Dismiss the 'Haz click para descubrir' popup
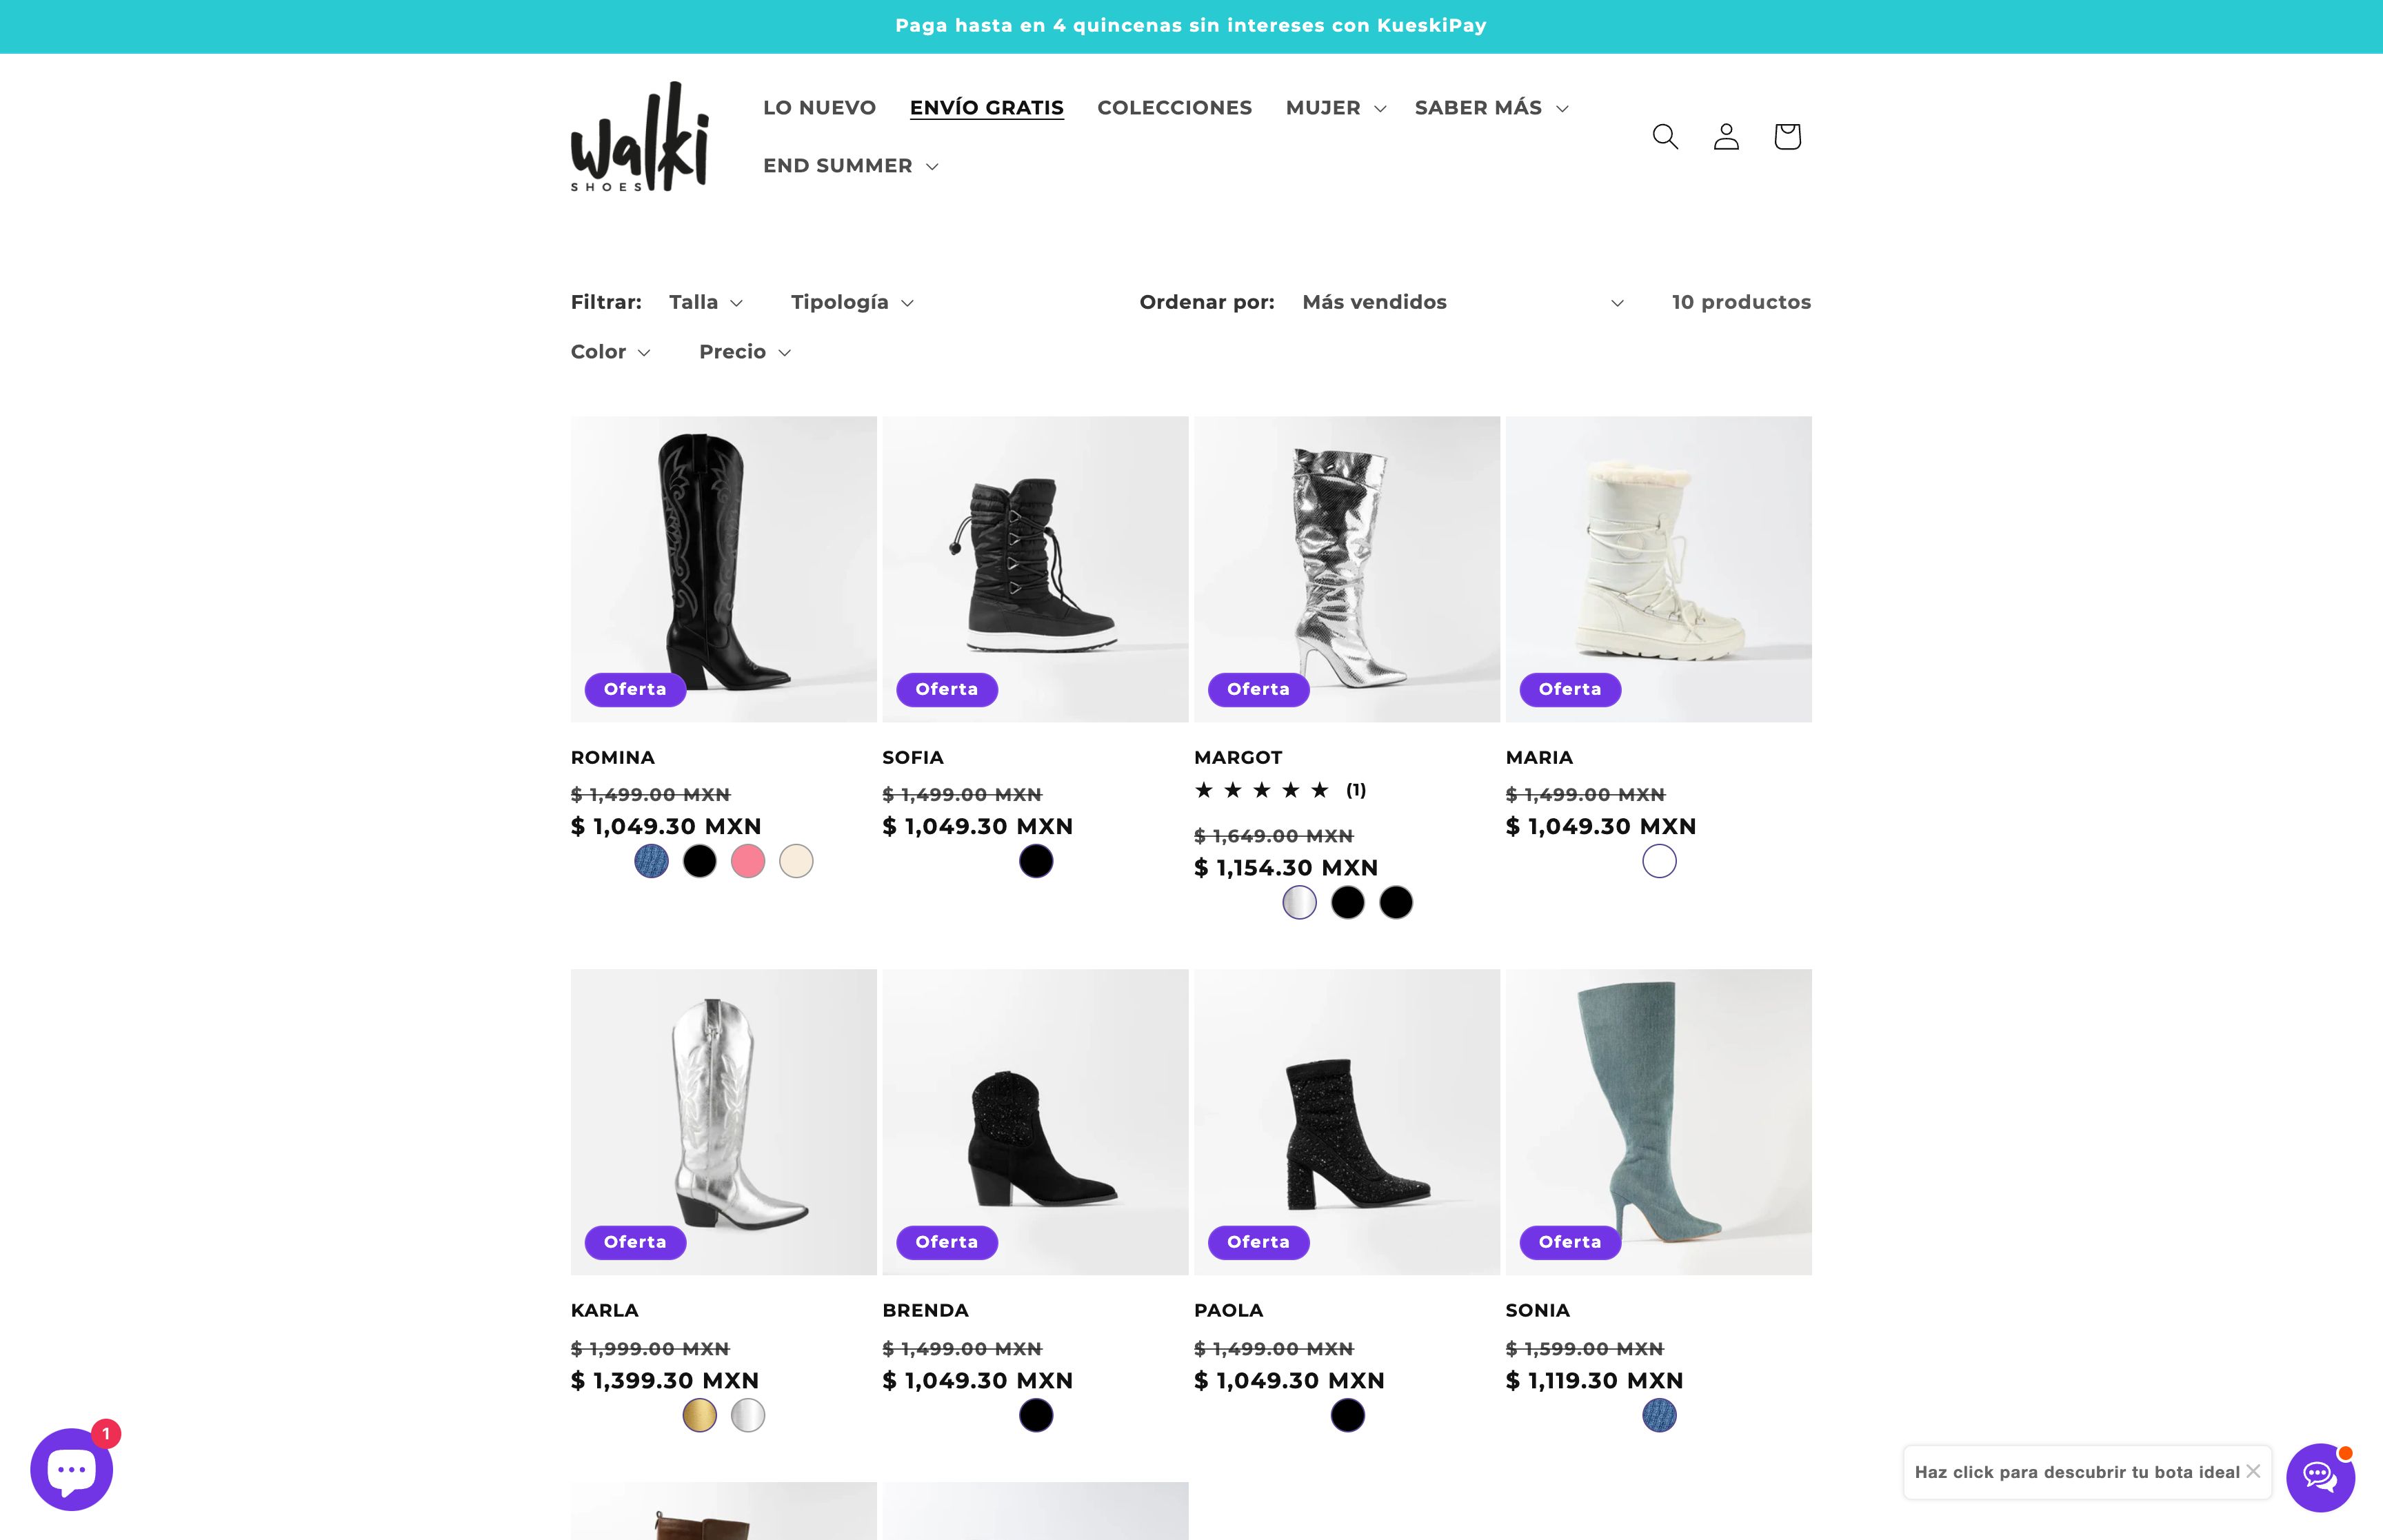The width and height of the screenshot is (2383, 1540). coord(2253,1471)
